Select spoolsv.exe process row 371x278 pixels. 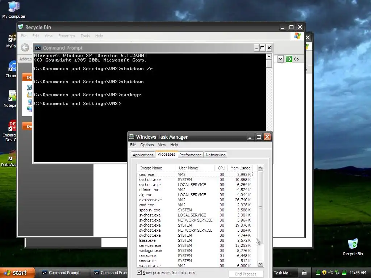click(x=195, y=210)
